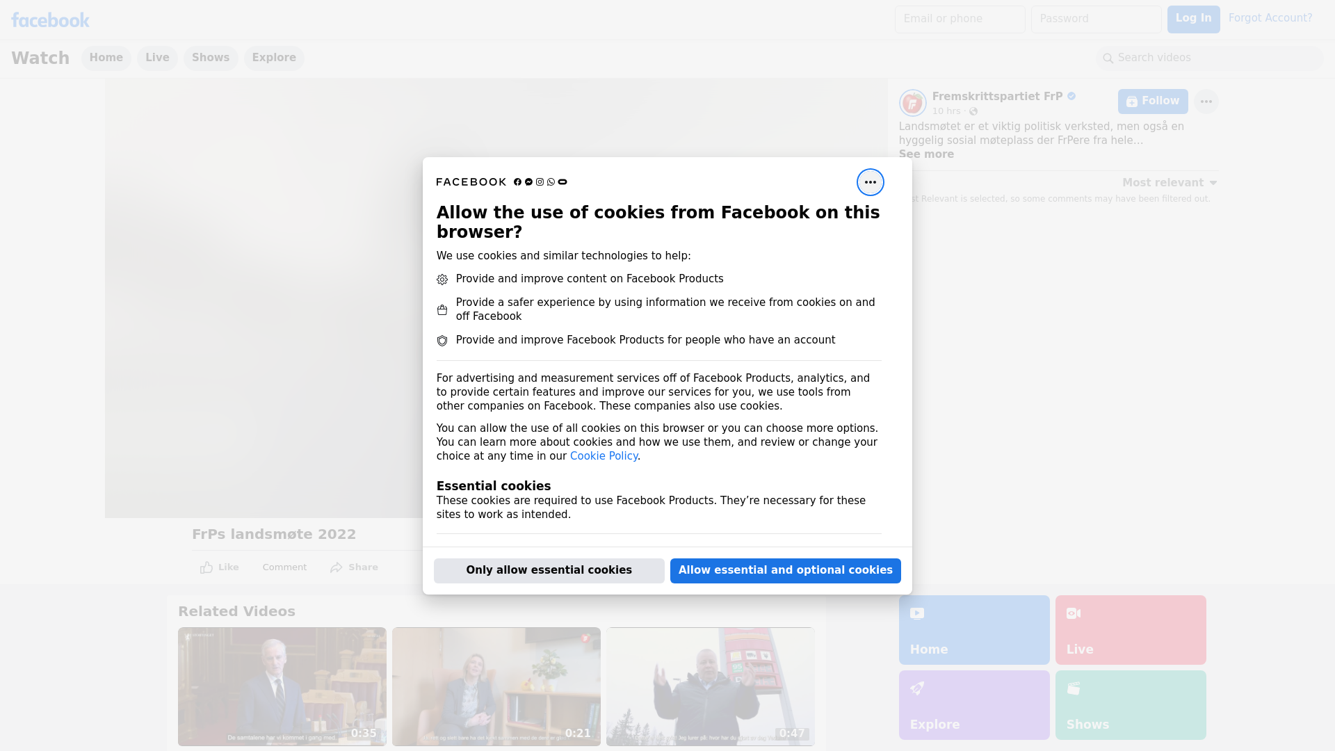The width and height of the screenshot is (1335, 751).
Task: Click the '10 hrs' post timestamp
Action: [946, 111]
